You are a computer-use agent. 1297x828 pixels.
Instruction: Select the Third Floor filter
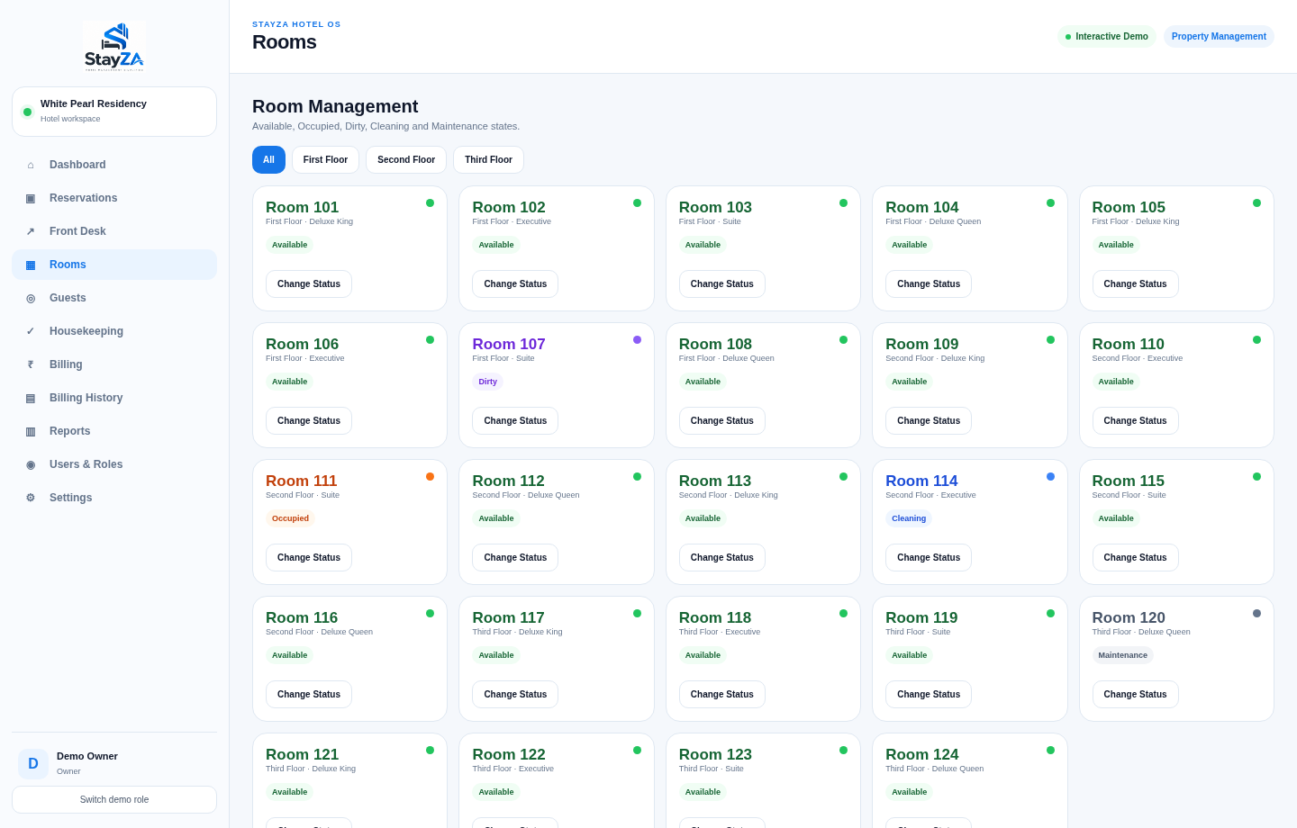coord(488,159)
